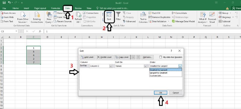Import data using From Access
This screenshot has height=109, width=241.
(8, 13)
